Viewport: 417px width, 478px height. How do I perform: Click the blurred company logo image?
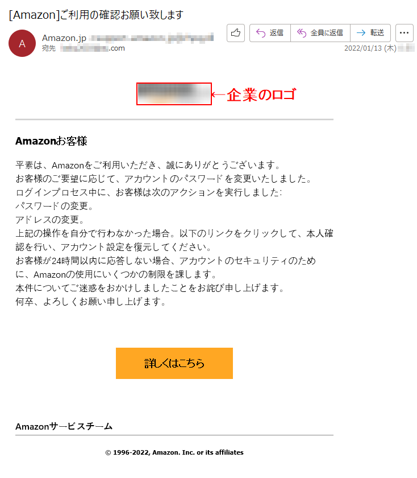click(174, 94)
